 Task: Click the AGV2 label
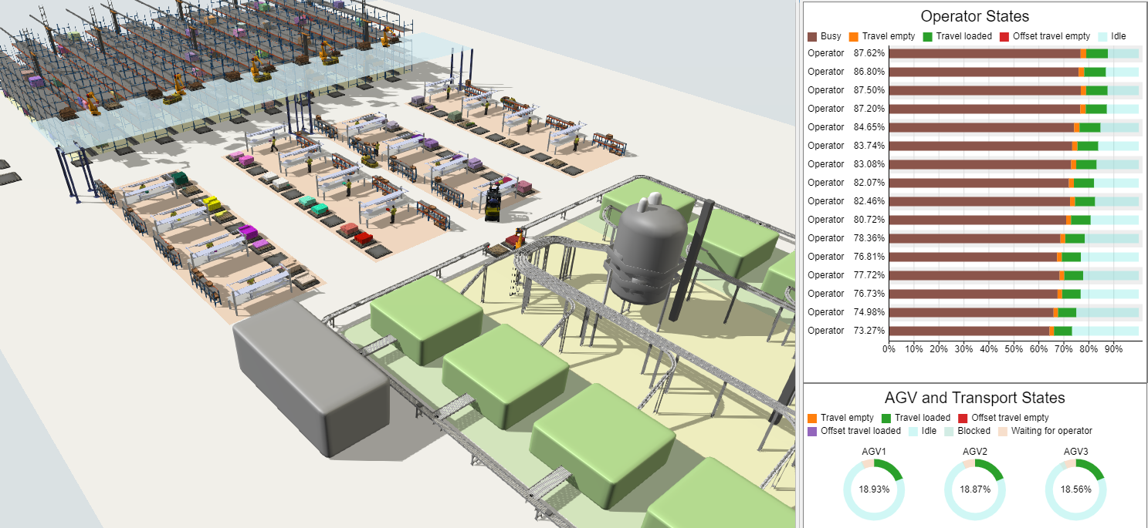pos(975,451)
